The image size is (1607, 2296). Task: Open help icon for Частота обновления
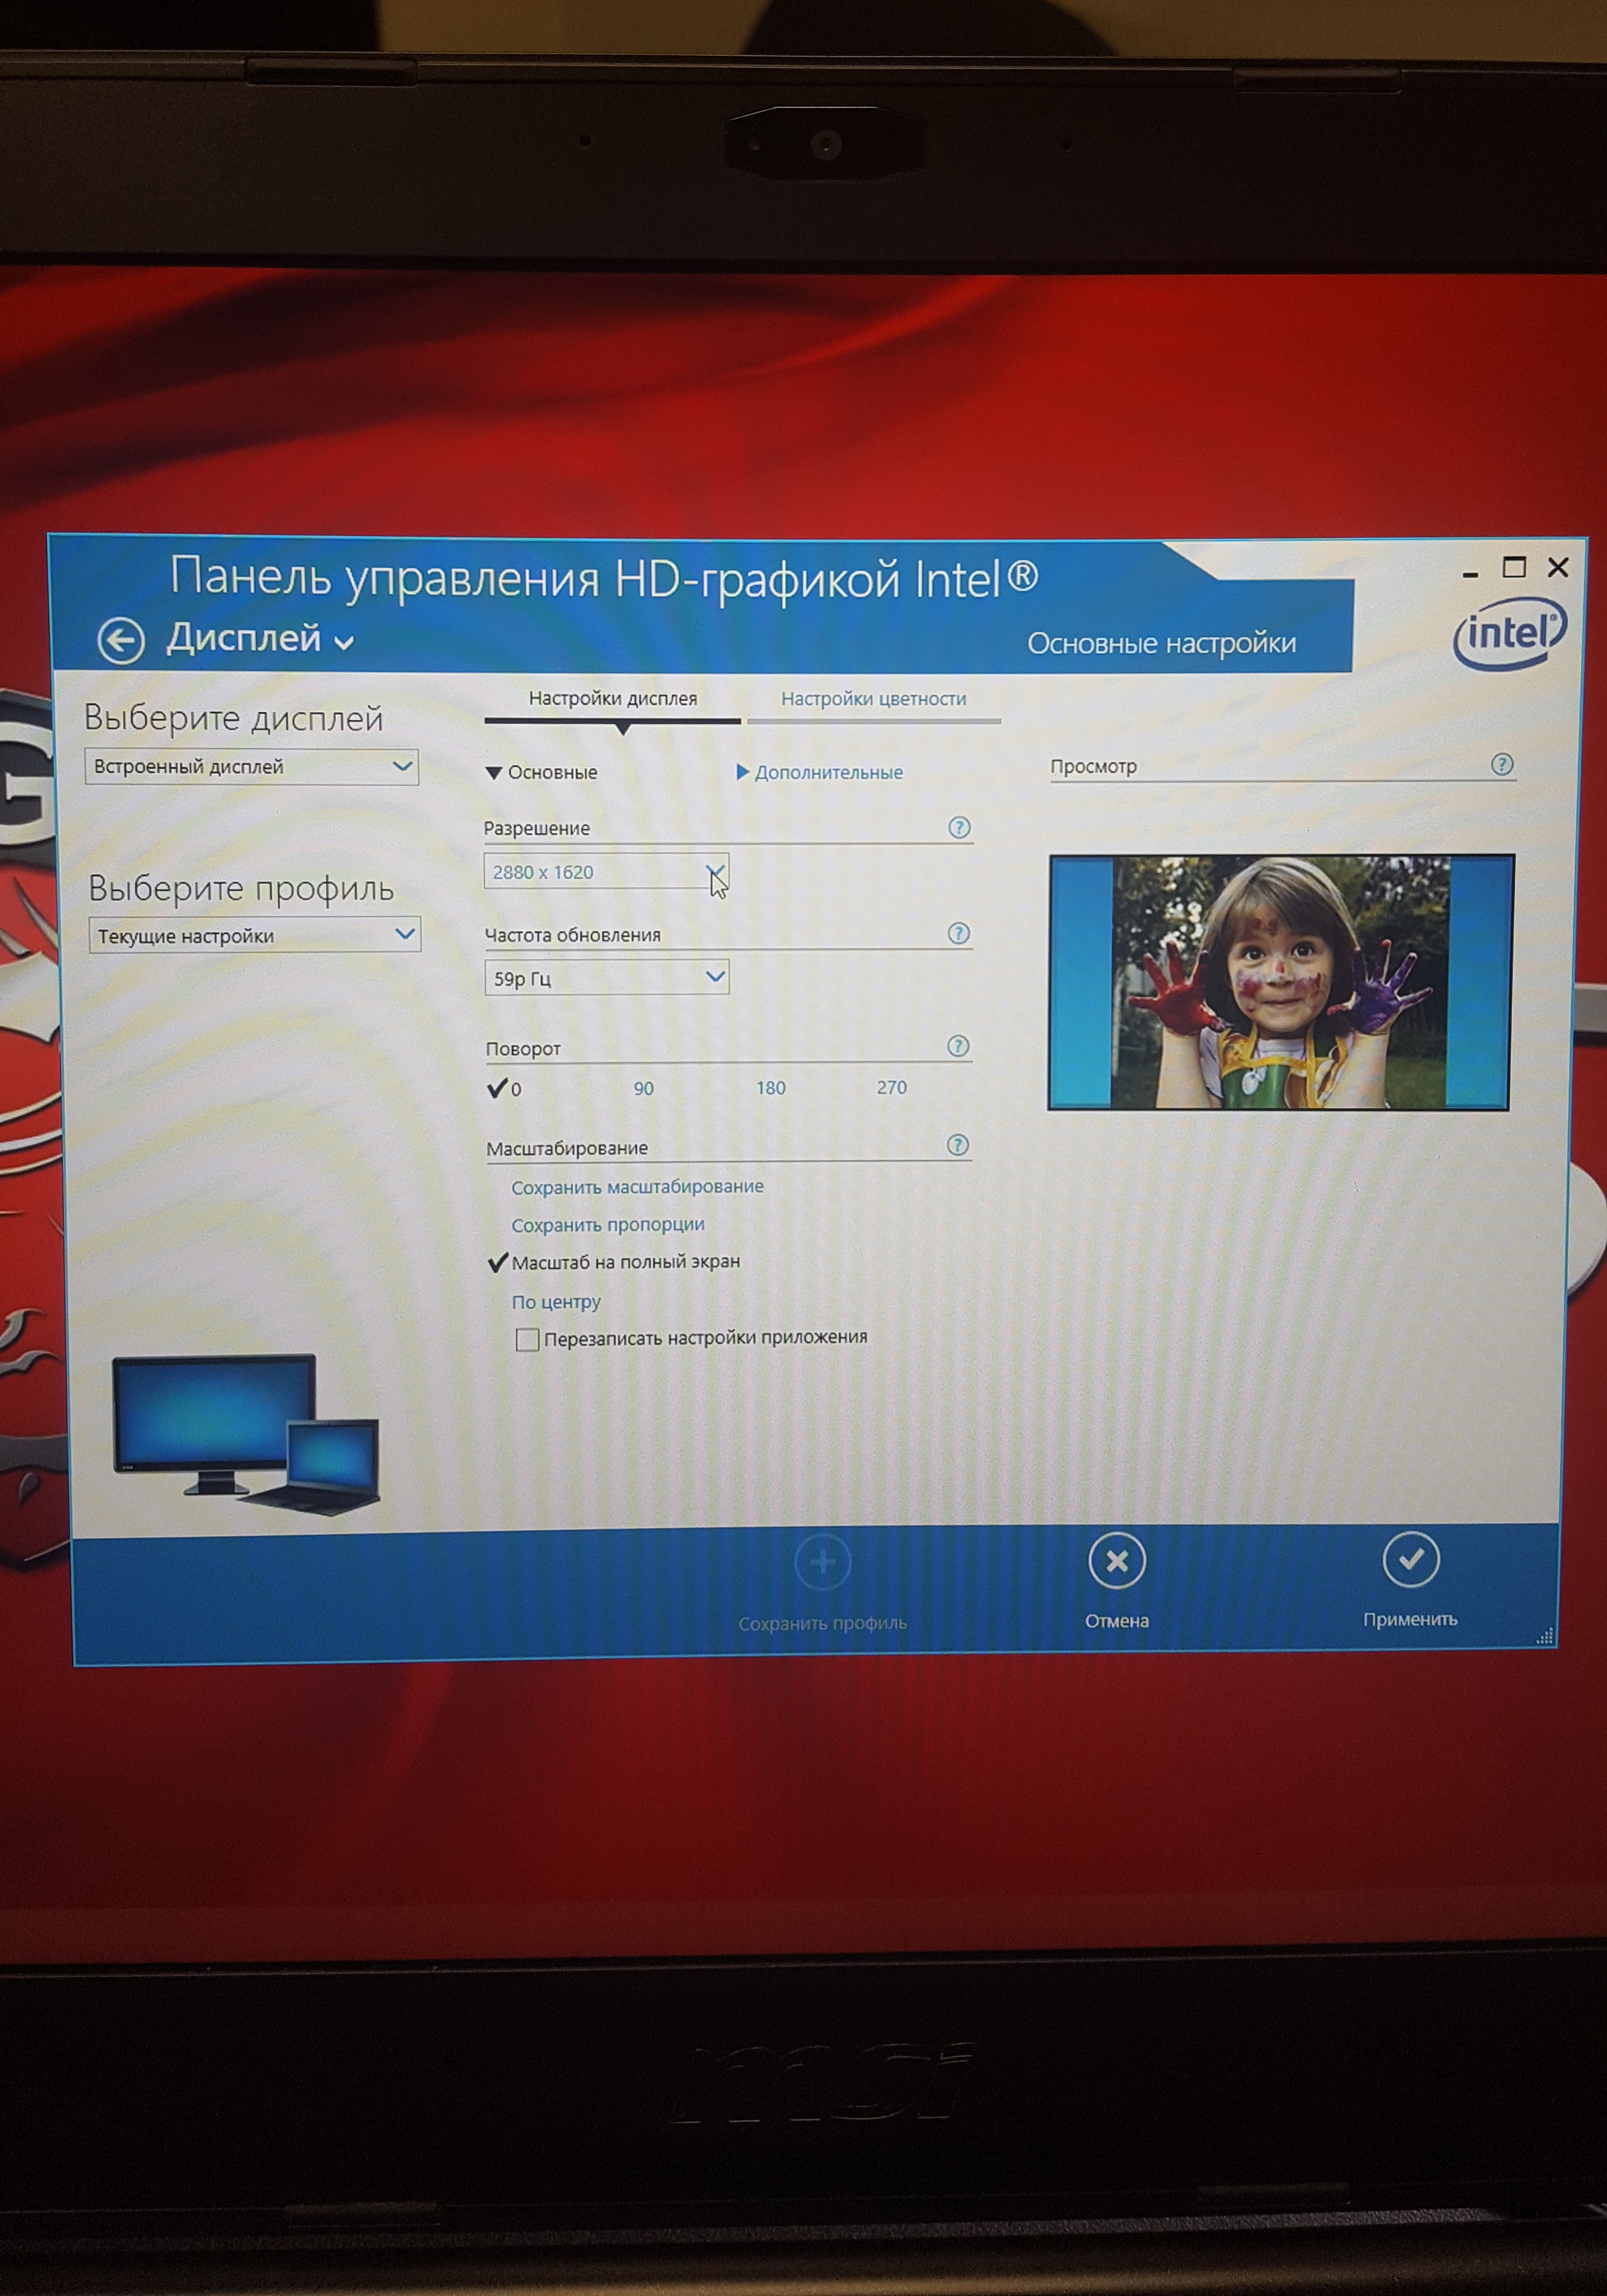tap(958, 933)
